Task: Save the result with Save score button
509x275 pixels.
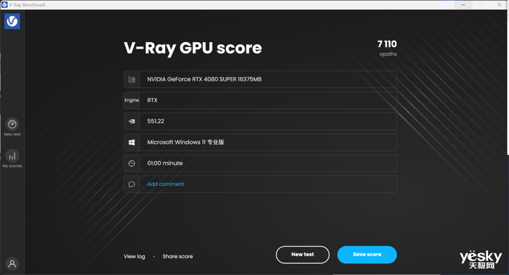Action: click(366, 255)
